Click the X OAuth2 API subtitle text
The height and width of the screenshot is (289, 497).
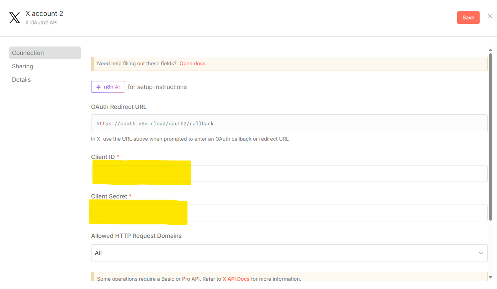[x=42, y=23]
